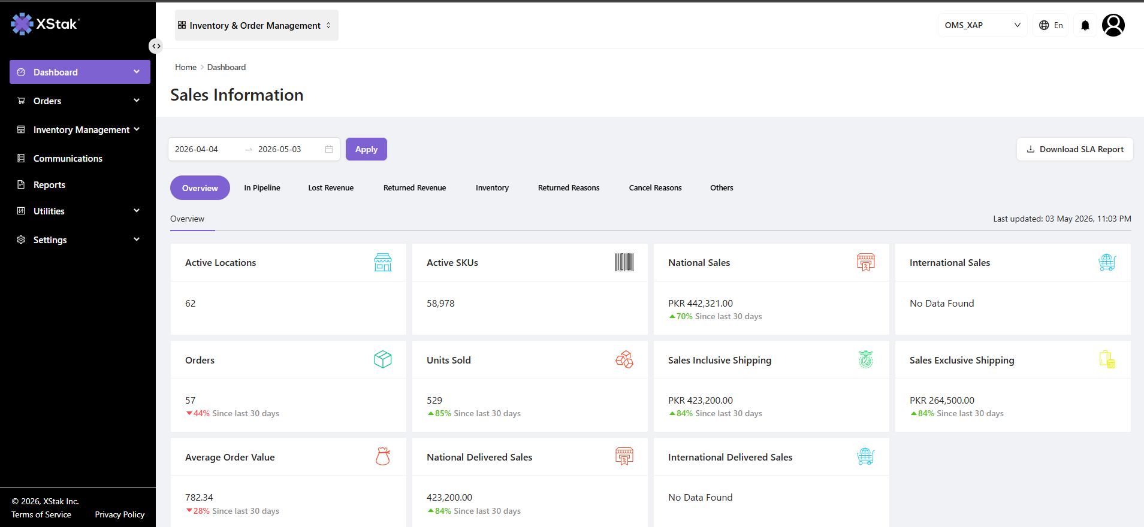Viewport: 1144px width, 527px height.
Task: Click the International Sales globe cart icon
Action: 1107,262
